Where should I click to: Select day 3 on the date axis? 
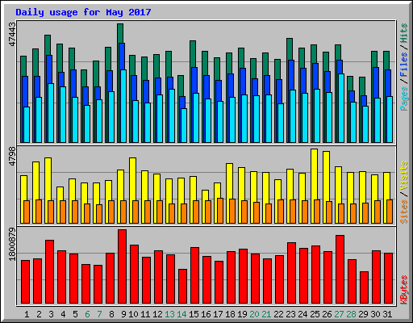(x=51, y=314)
